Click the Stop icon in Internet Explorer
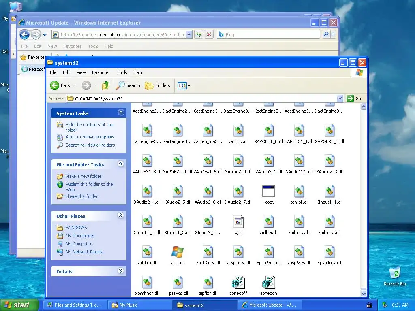The height and width of the screenshot is (311, 415). pyautogui.click(x=209, y=34)
